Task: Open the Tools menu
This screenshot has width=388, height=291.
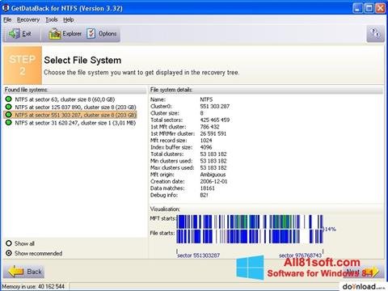Action: pos(52,19)
